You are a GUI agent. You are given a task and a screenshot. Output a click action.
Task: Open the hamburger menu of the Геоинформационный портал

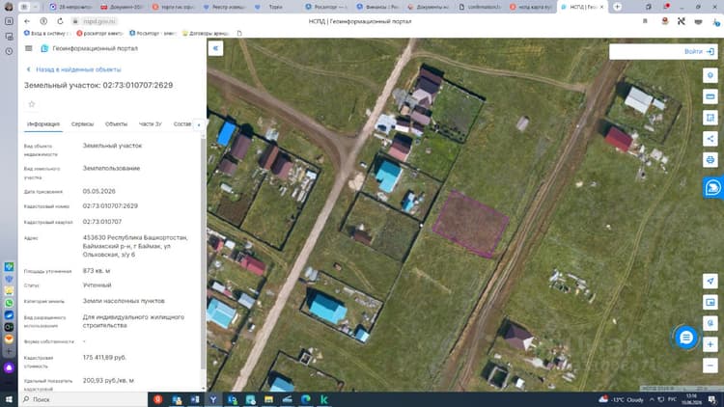(x=29, y=48)
